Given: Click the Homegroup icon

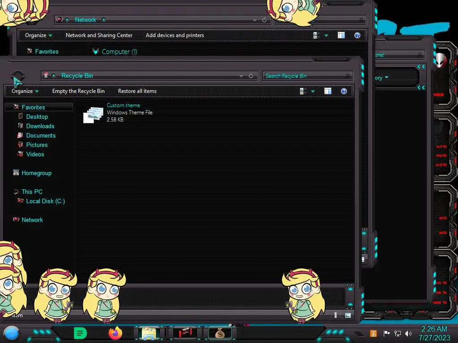Looking at the screenshot, I should pos(16,172).
